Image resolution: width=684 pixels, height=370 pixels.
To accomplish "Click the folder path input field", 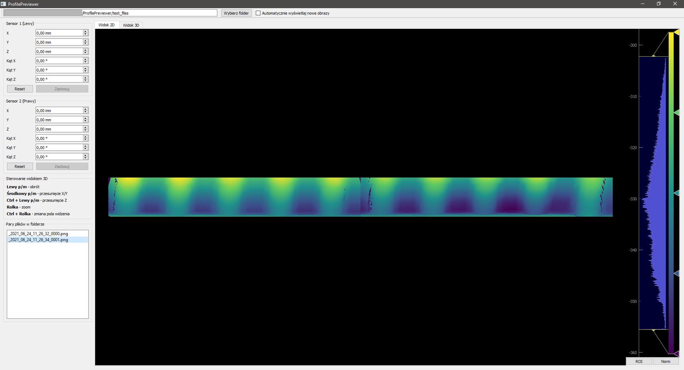I will click(110, 13).
